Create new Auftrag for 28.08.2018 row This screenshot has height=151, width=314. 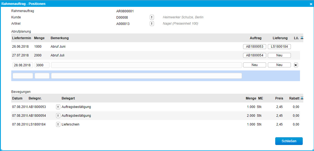[255, 65]
